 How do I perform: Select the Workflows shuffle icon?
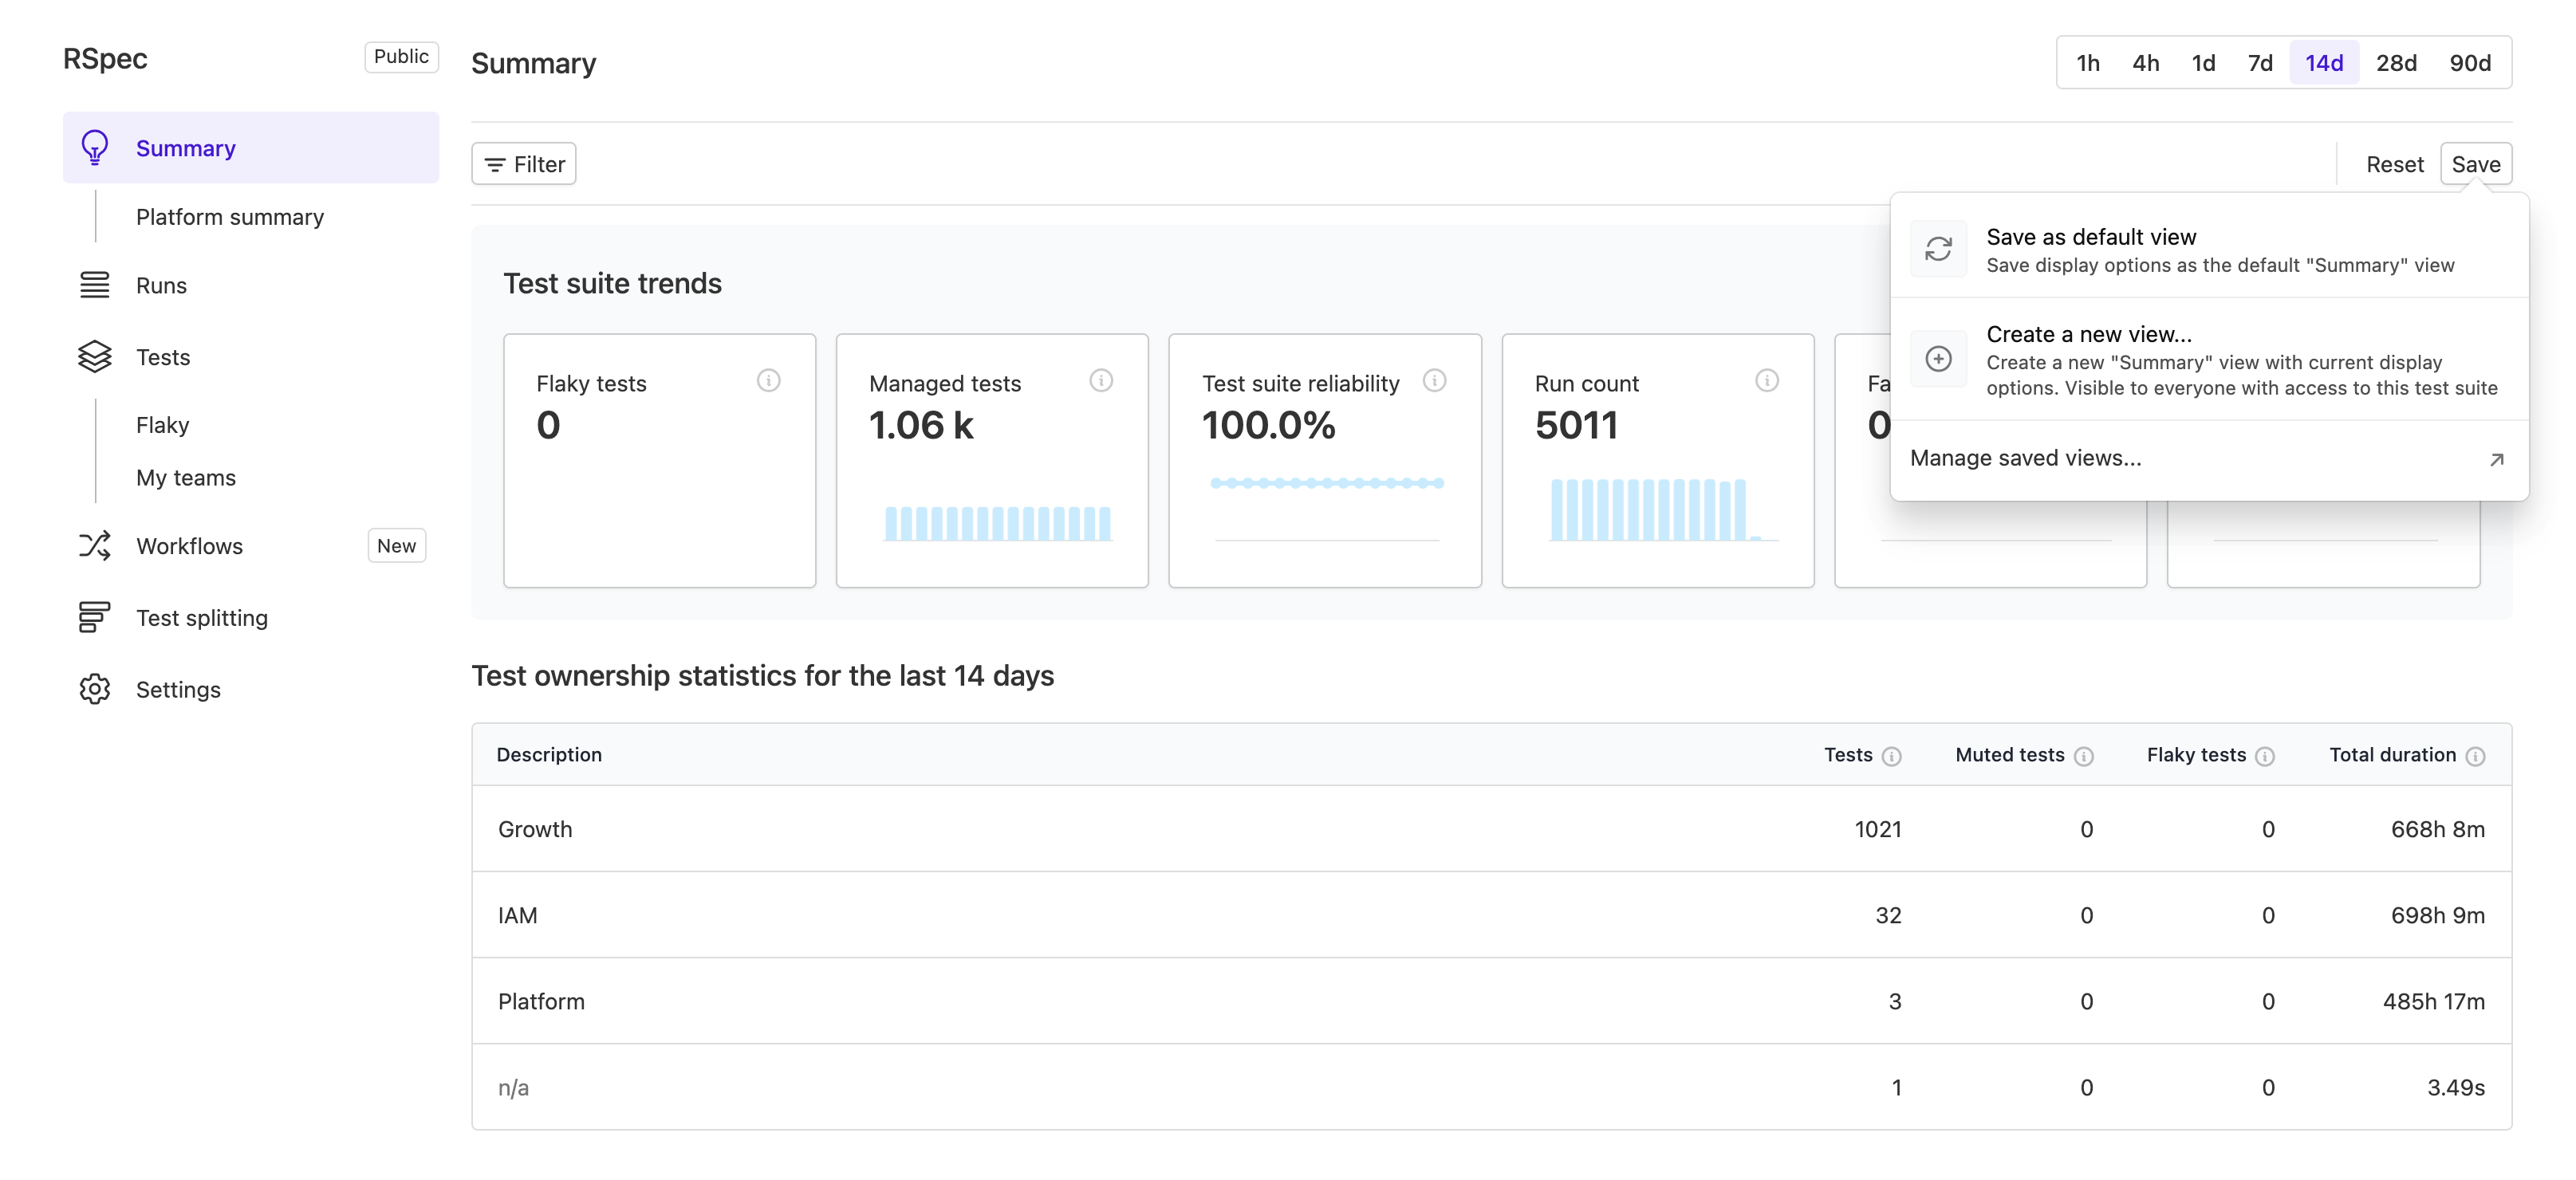pyautogui.click(x=94, y=545)
